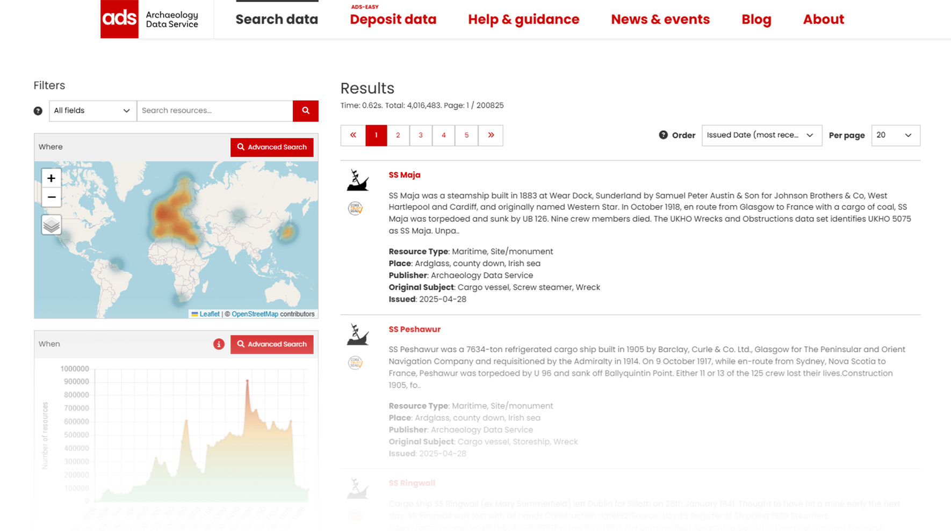Click the red info icon in When panel

(219, 344)
